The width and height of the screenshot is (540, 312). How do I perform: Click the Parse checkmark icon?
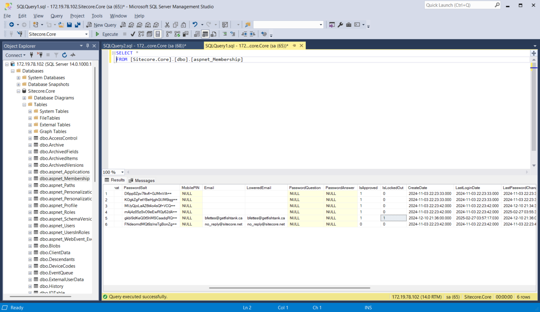coord(133,34)
